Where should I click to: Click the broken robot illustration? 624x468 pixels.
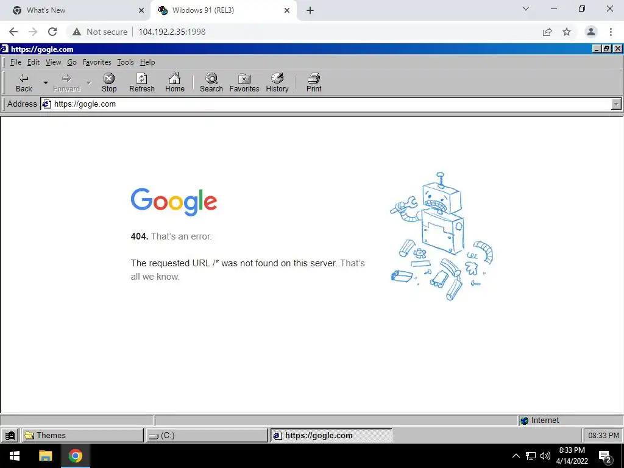click(x=441, y=236)
